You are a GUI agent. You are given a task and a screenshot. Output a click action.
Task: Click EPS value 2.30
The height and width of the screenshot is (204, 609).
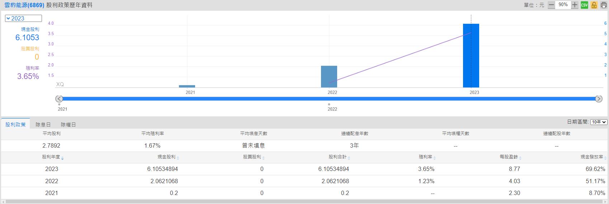pos(514,193)
